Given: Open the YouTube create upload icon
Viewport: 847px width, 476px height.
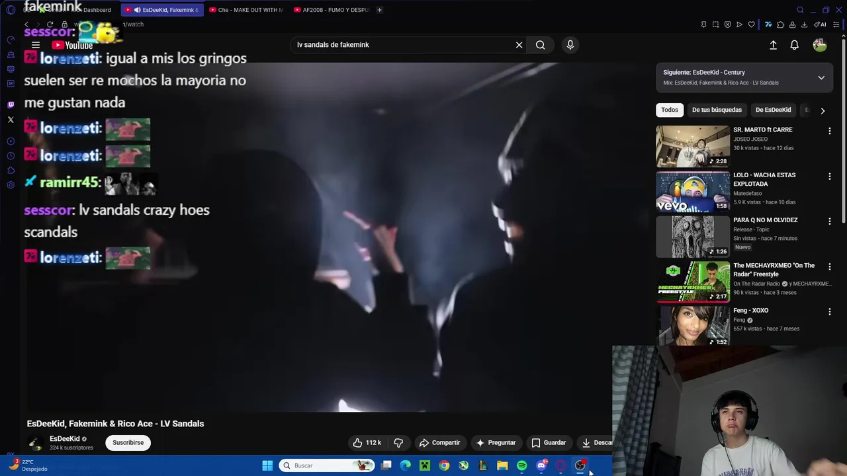Looking at the screenshot, I should pyautogui.click(x=773, y=45).
